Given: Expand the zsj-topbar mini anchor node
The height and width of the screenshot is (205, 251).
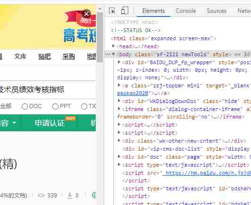Looking at the screenshot, I should (x=119, y=85).
